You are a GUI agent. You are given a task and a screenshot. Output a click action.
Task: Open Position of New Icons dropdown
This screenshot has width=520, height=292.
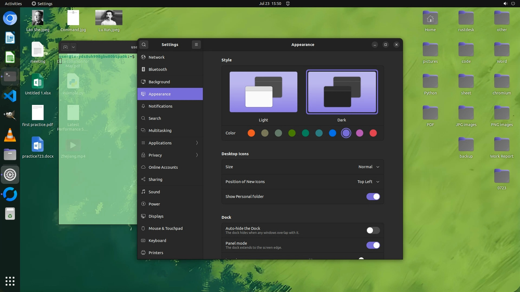(368, 182)
